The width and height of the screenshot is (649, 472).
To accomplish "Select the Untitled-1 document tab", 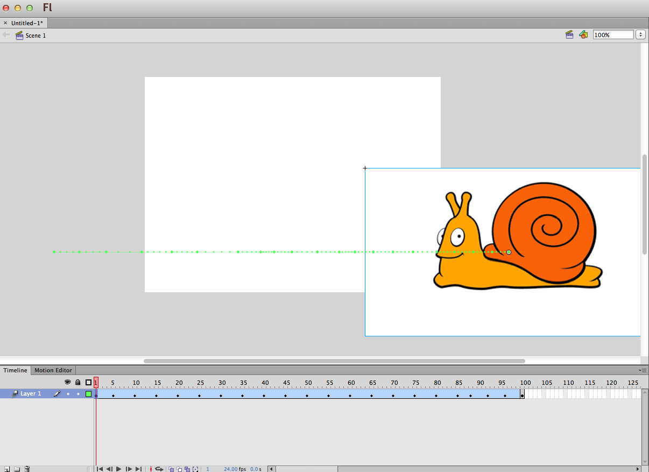I will [x=26, y=23].
